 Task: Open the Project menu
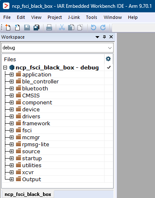point(55,17)
